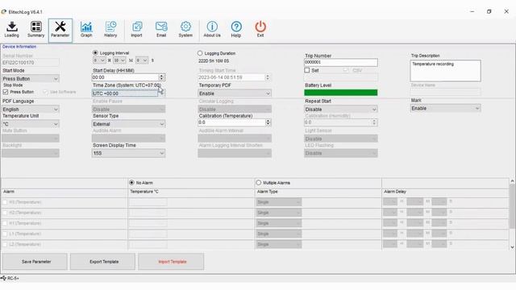Click the Save Parameter button
Viewport: 516px width, 290px height.
[35, 262]
